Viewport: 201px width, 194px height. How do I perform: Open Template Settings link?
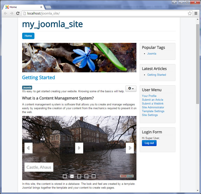tap(153, 111)
